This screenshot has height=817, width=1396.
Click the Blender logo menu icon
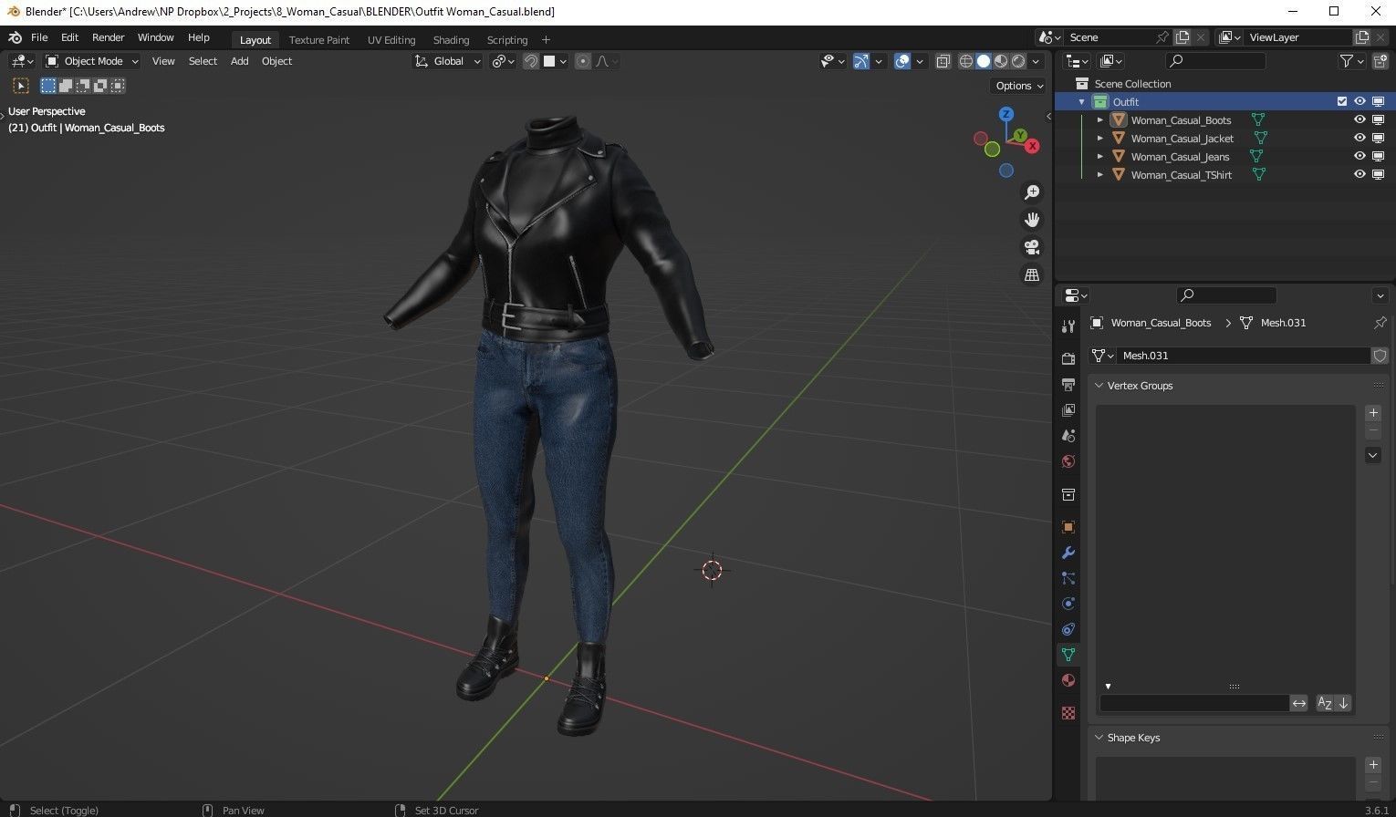pos(15,38)
